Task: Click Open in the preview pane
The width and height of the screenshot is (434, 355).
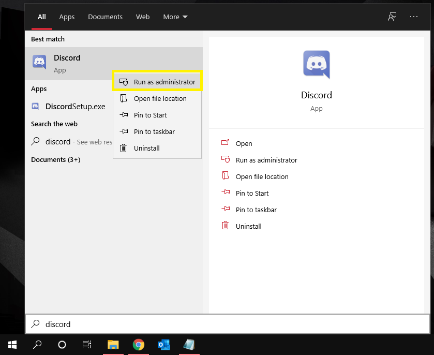Action: [244, 144]
